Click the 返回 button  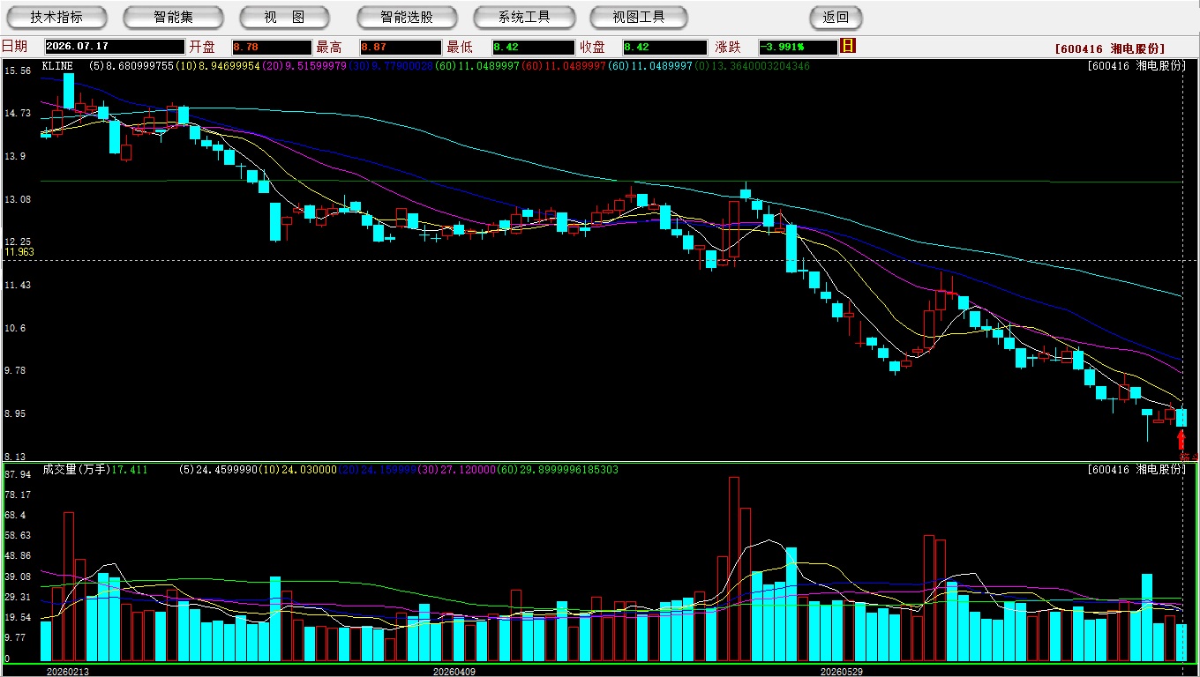coord(836,17)
